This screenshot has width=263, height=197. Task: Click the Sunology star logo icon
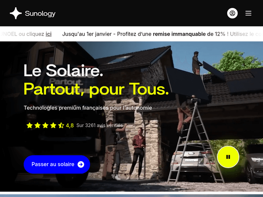pos(16,13)
